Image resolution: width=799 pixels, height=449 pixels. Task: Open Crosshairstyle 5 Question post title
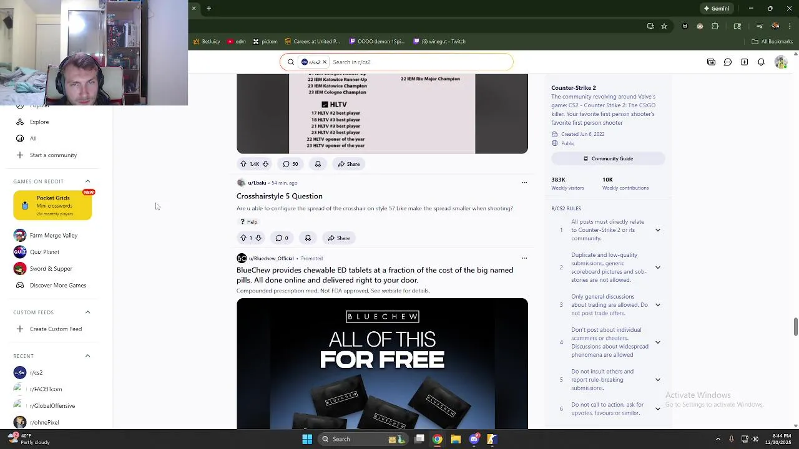tap(280, 196)
